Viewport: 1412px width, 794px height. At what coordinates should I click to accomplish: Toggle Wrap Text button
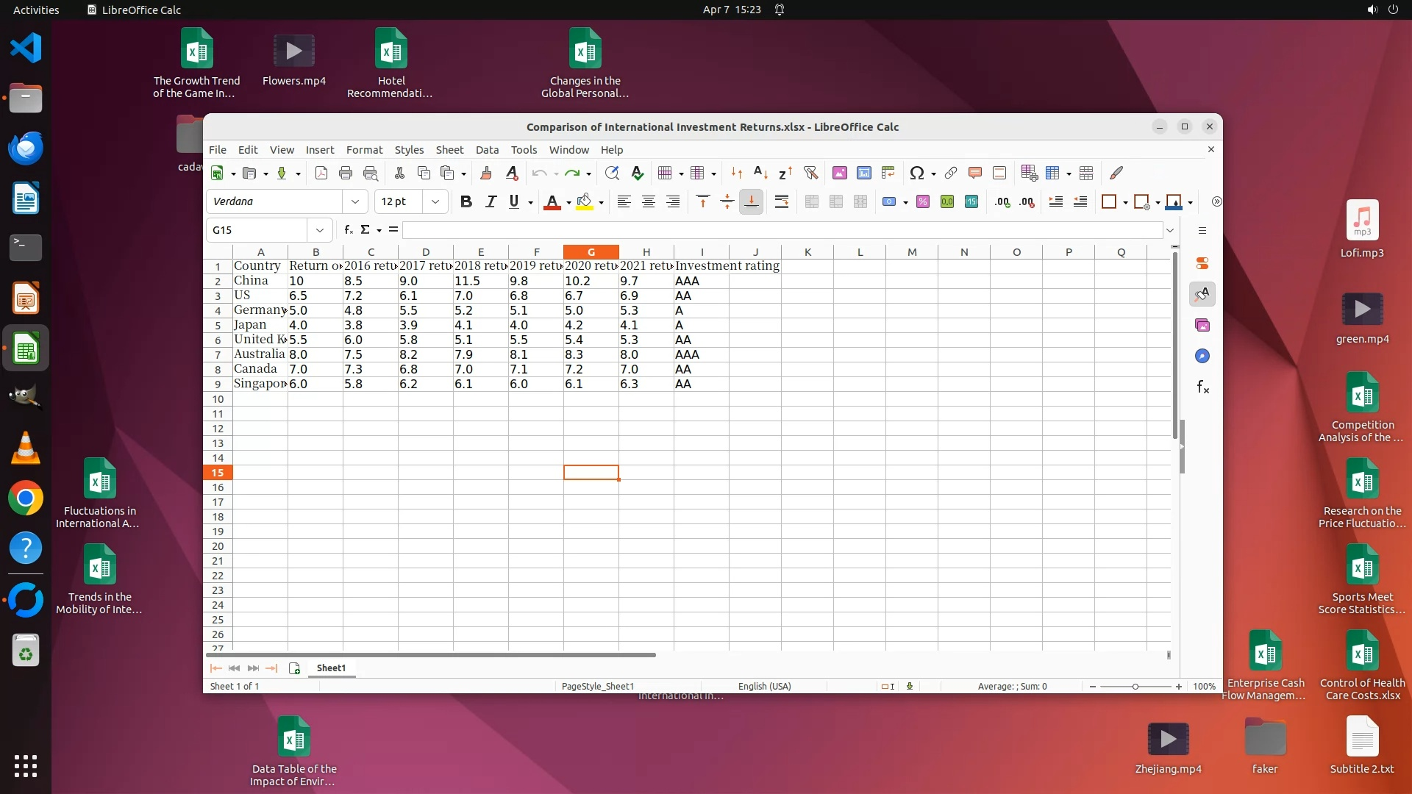point(782,202)
